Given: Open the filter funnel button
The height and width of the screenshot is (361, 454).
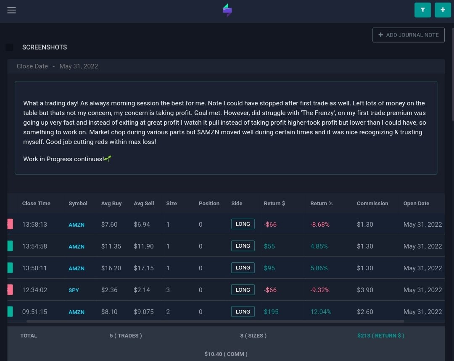Looking at the screenshot, I should [422, 10].
